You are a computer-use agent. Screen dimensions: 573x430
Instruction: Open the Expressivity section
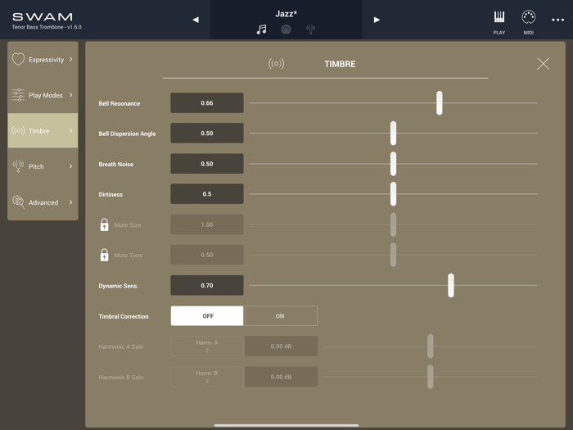click(43, 60)
